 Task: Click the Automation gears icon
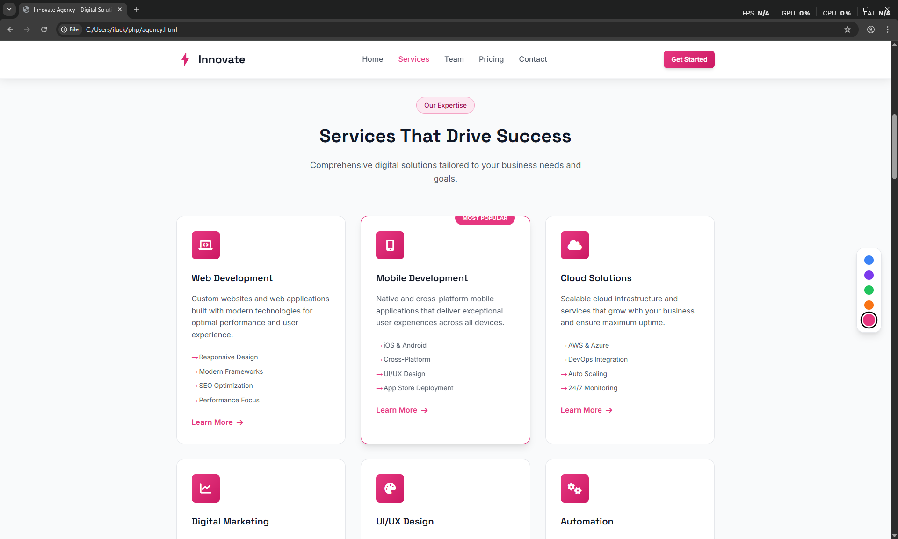(x=574, y=488)
